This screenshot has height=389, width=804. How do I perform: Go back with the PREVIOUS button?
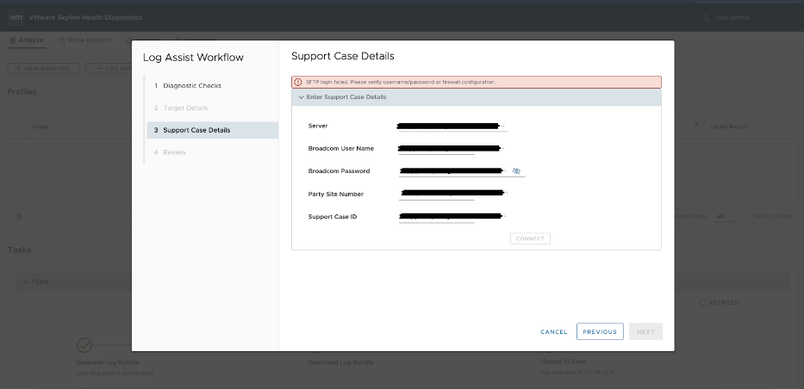[x=600, y=331]
